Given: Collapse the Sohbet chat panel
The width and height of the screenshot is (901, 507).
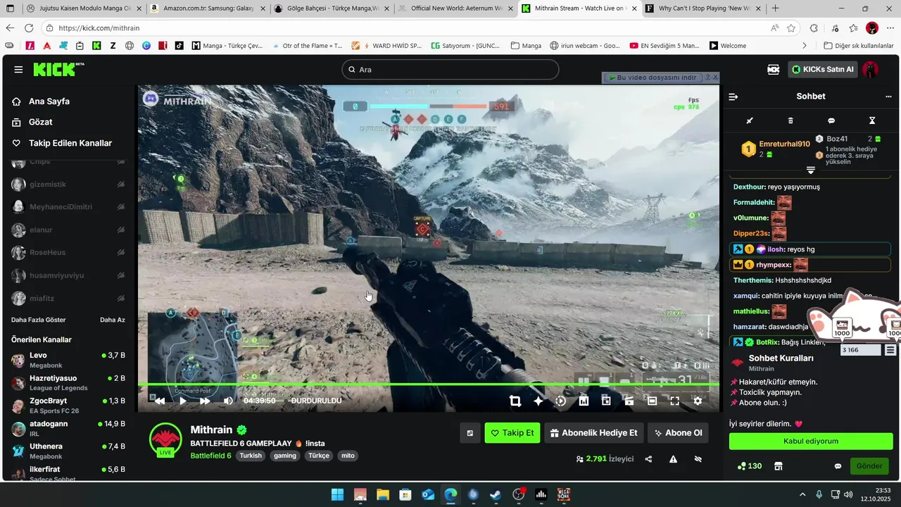Looking at the screenshot, I should (x=733, y=96).
